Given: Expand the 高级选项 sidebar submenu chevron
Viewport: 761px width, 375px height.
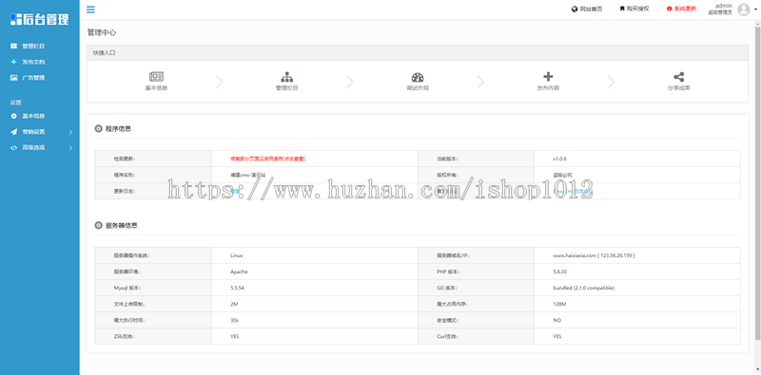Looking at the screenshot, I should (x=70, y=148).
